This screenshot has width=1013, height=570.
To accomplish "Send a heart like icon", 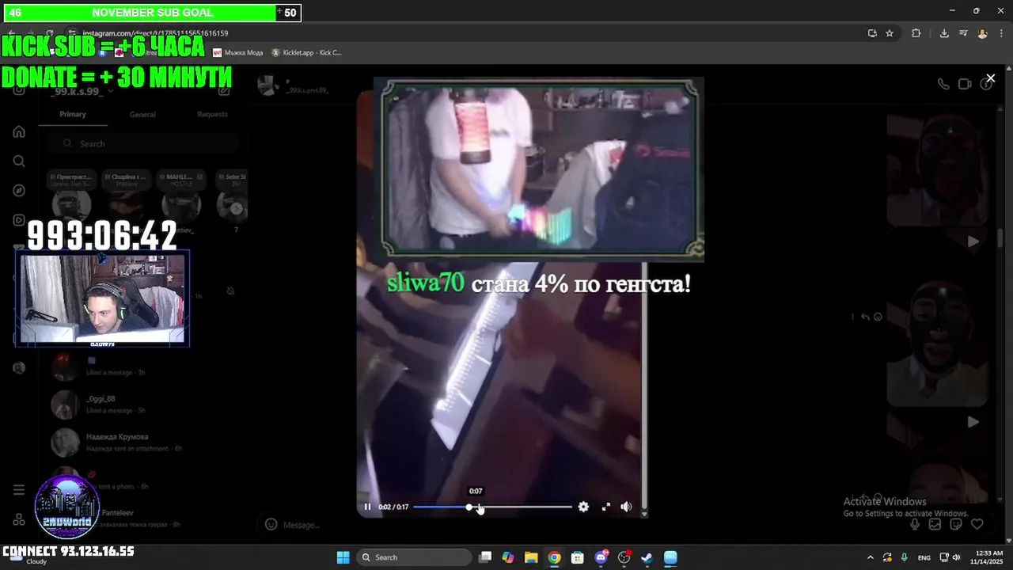I will click(x=977, y=524).
